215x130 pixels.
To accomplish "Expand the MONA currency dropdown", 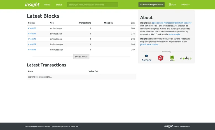I will tap(185, 5).
